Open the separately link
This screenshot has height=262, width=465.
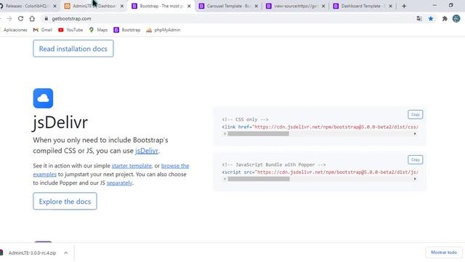pyautogui.click(x=119, y=183)
